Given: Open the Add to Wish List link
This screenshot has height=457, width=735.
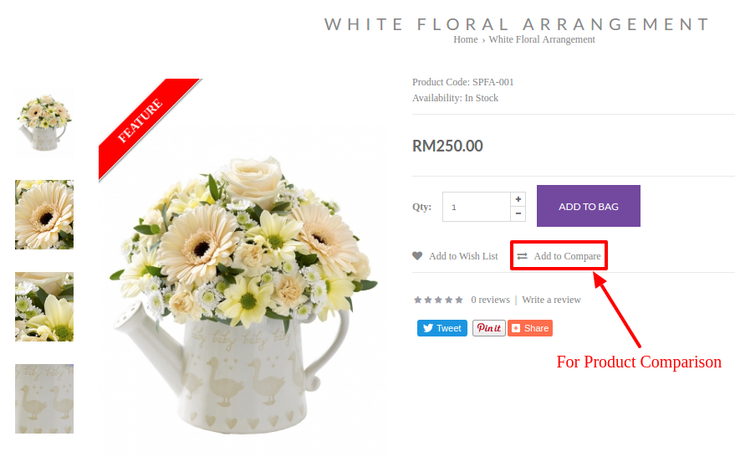Looking at the screenshot, I should pos(463,256).
